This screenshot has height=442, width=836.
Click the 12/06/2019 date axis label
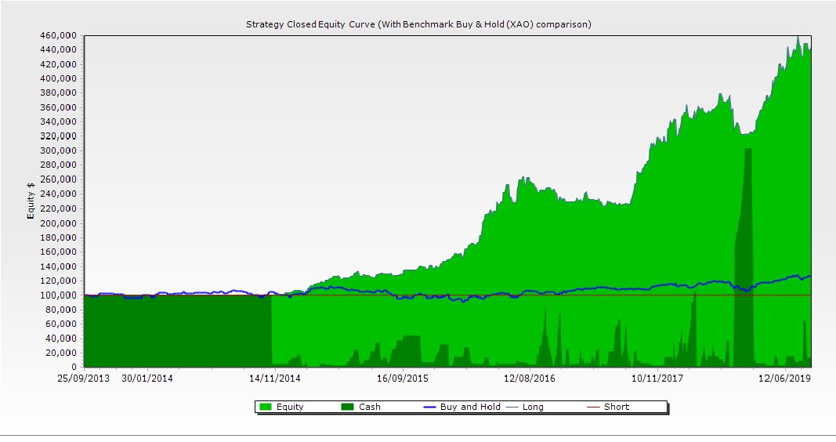pyautogui.click(x=786, y=379)
